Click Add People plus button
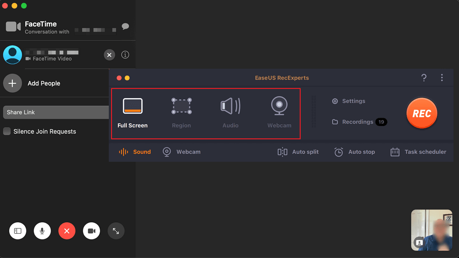This screenshot has height=258, width=459. [12, 83]
